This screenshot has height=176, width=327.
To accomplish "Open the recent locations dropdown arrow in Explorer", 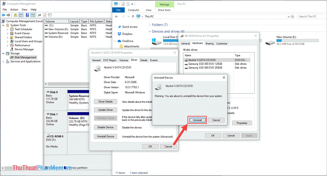I will click(128, 16).
